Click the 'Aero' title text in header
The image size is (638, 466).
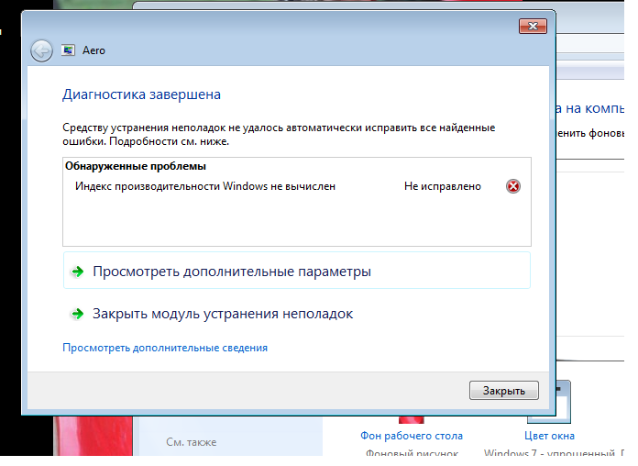coord(94,50)
